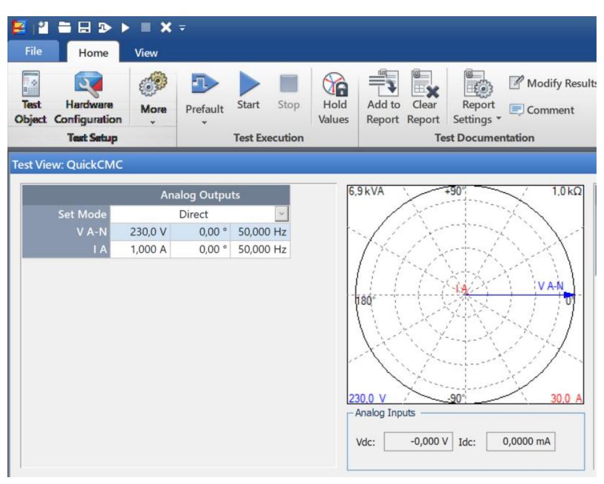The width and height of the screenshot is (604, 484).
Task: Open Report Settings
Action: [478, 97]
